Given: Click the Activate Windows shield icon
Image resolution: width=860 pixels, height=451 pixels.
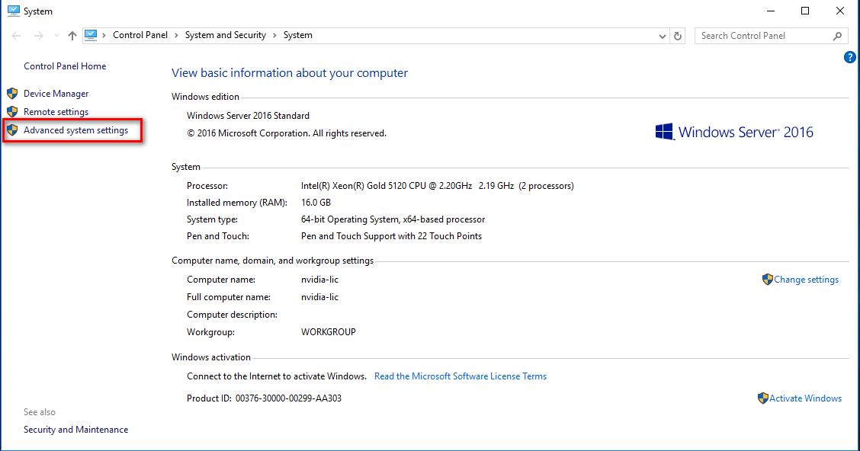Looking at the screenshot, I should (763, 398).
